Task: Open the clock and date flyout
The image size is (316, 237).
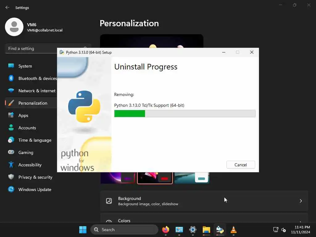Action: (x=300, y=230)
